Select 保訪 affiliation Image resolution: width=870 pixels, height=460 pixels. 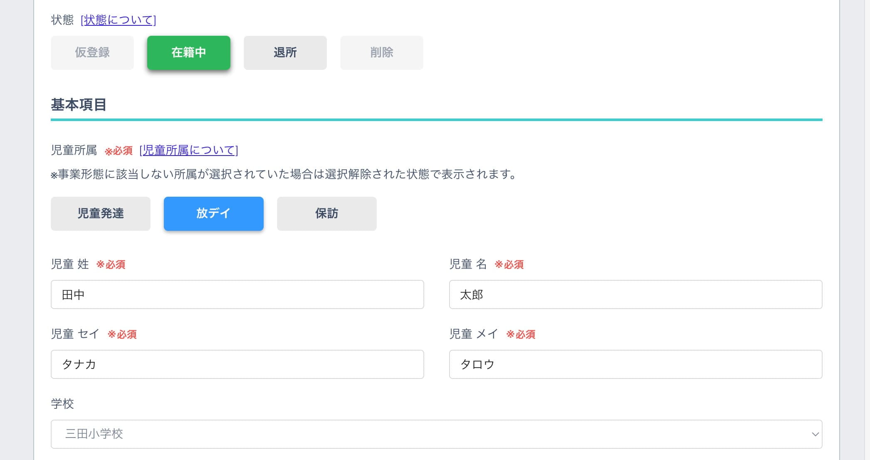[x=327, y=214]
